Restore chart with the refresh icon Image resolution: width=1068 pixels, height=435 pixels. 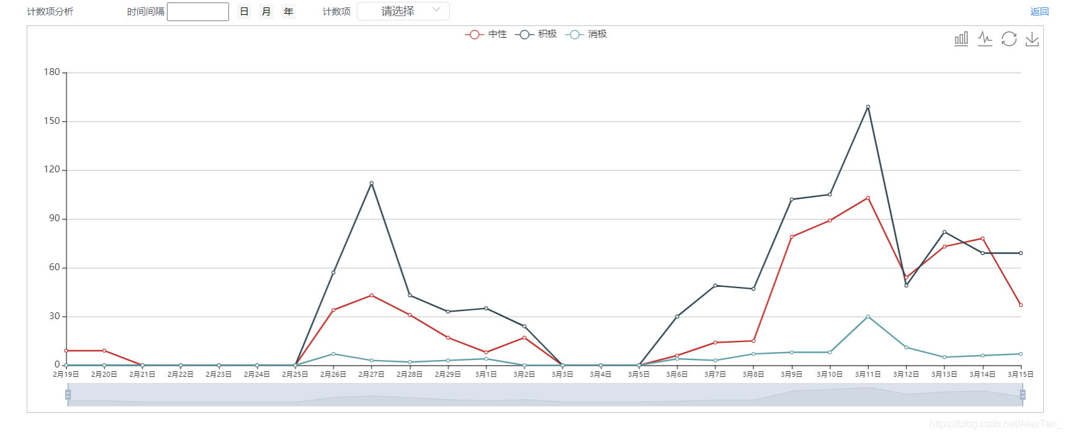click(x=1009, y=39)
